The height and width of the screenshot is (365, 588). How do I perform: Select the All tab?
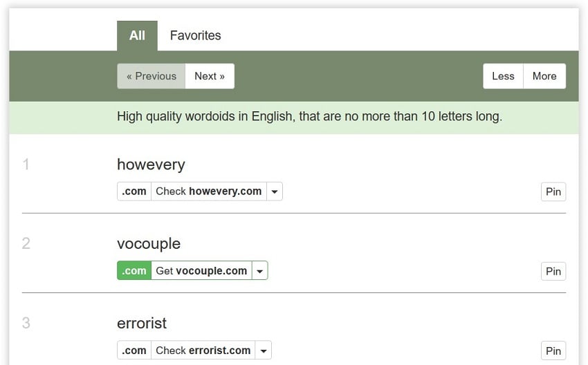click(x=137, y=35)
